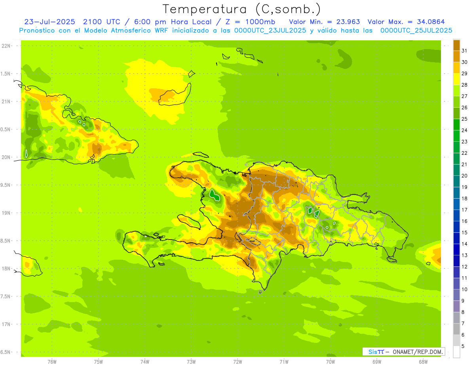The image size is (475, 367).
Task: Click the "73W" longitude axis label
Action: point(191,362)
